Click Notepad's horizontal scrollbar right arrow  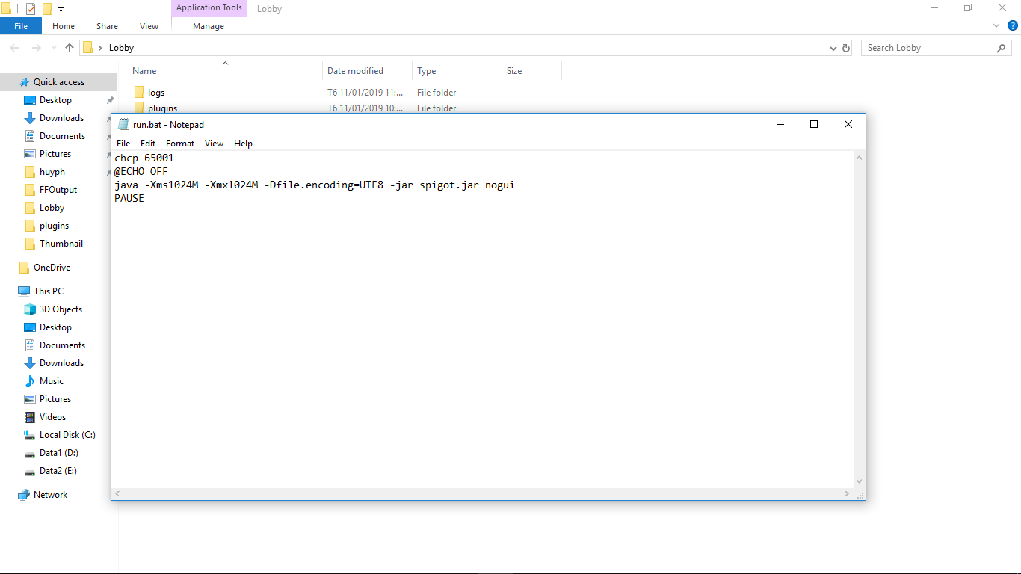847,493
